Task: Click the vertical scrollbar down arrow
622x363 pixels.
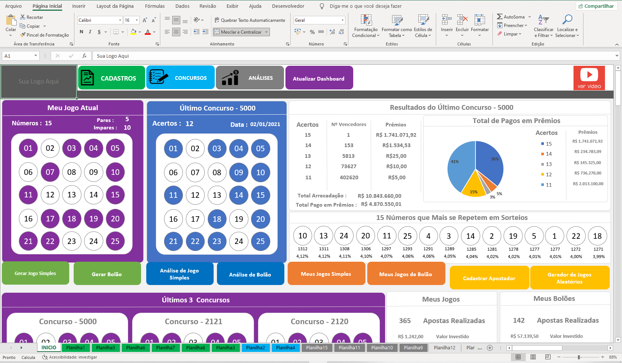Action: [x=618, y=340]
